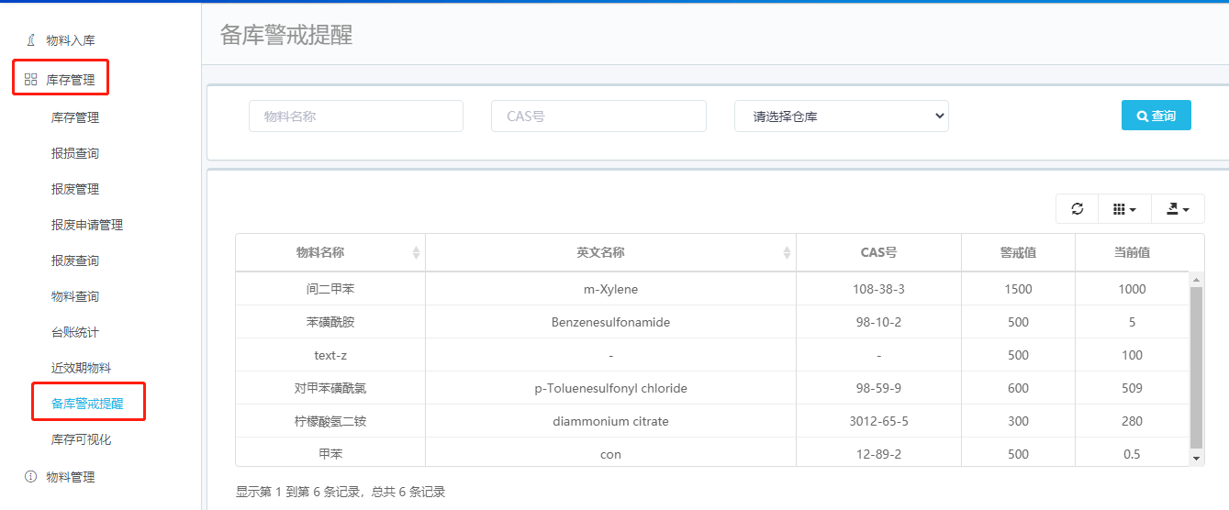Click the 间二甲苯 cell
1229x510 pixels.
(330, 289)
